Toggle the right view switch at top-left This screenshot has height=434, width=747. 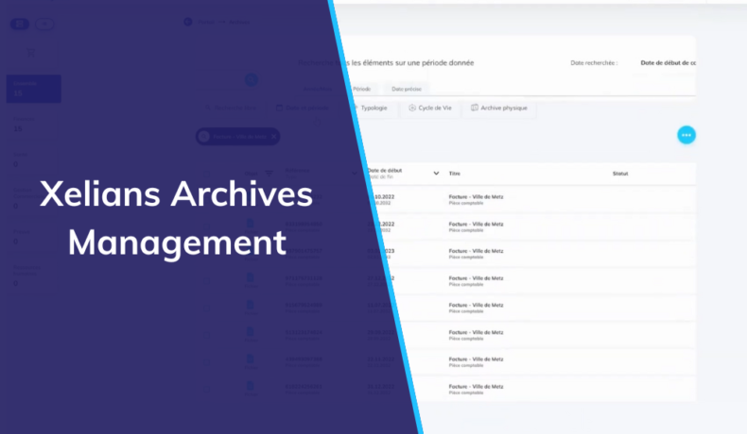point(43,24)
